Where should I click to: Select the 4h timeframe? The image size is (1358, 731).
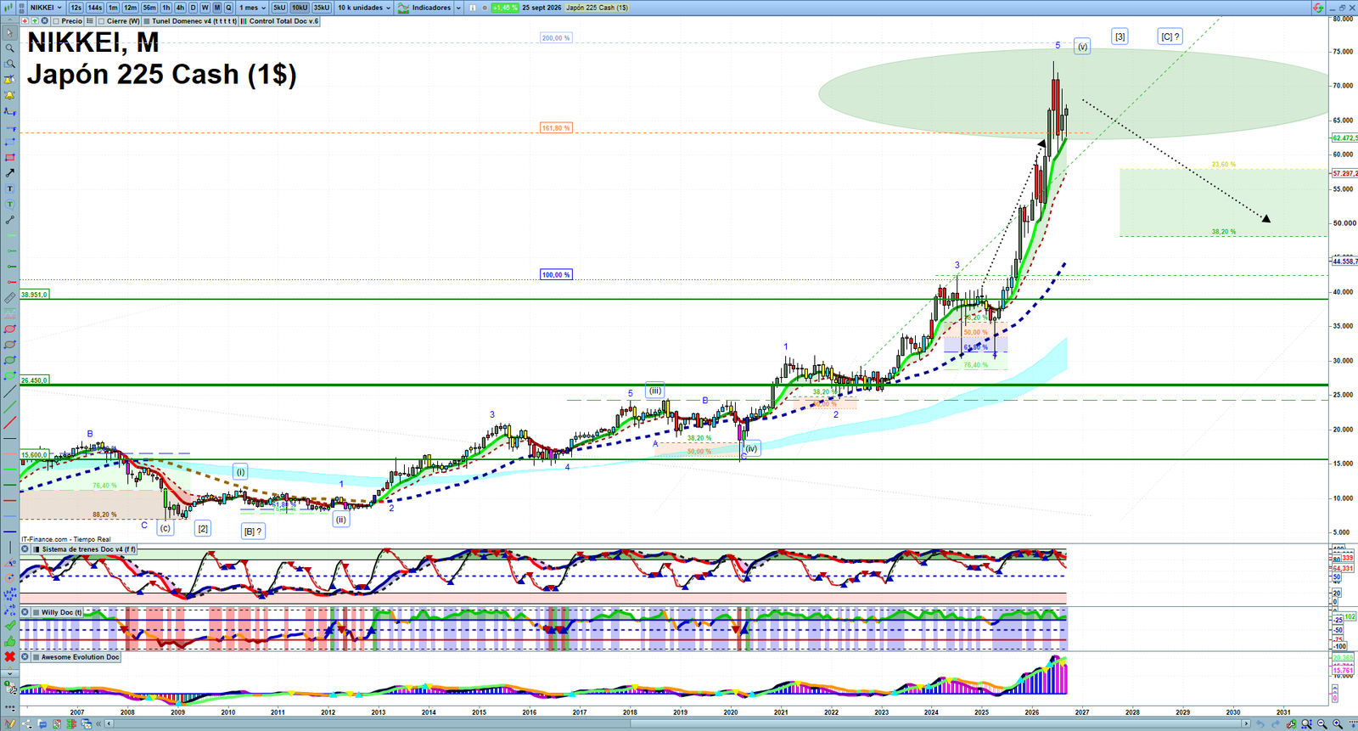pyautogui.click(x=180, y=8)
